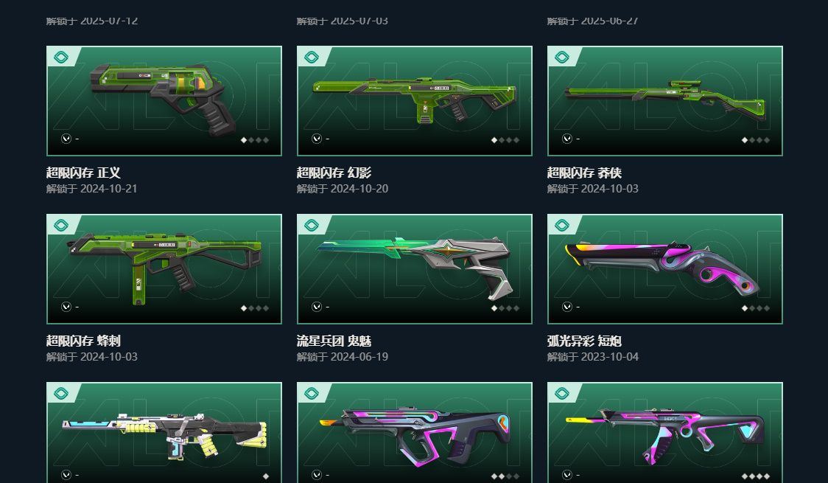The height and width of the screenshot is (483, 828).
Task: Open the green 超限闪存 正义 pistol thumbnail
Action: point(164,101)
